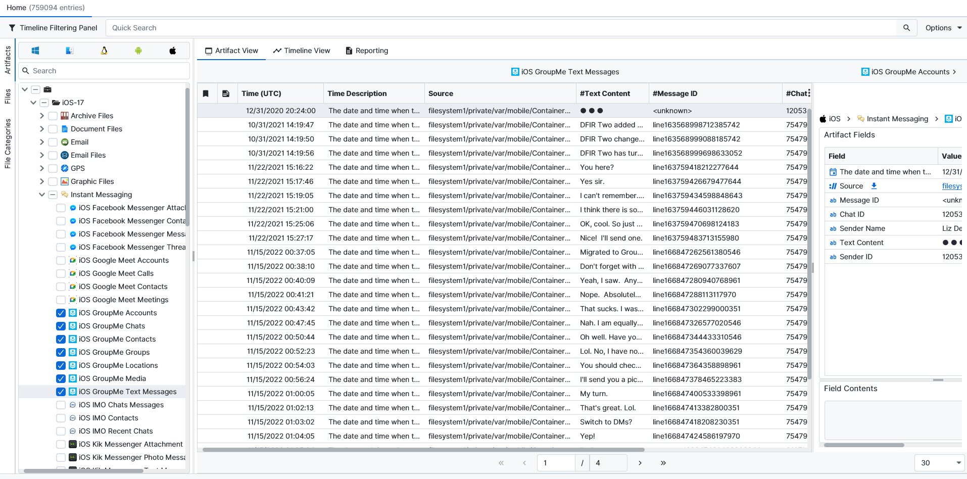Image resolution: width=967 pixels, height=479 pixels.
Task: Switch to Timeline View tab
Action: [302, 51]
